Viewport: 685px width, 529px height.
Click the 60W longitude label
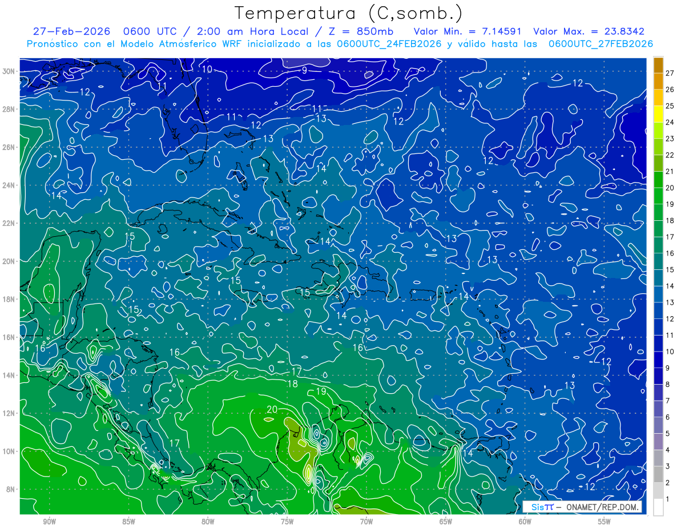coord(525,522)
